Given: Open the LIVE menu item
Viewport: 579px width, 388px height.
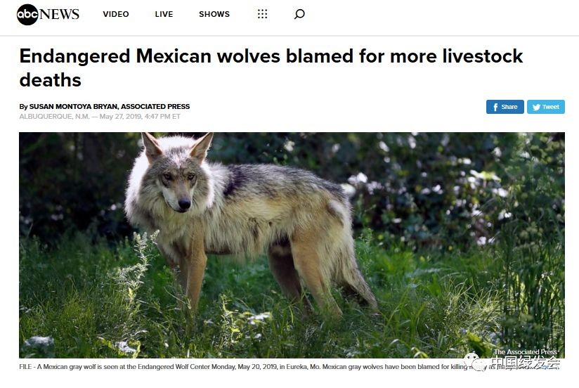Looking at the screenshot, I should coord(164,14).
